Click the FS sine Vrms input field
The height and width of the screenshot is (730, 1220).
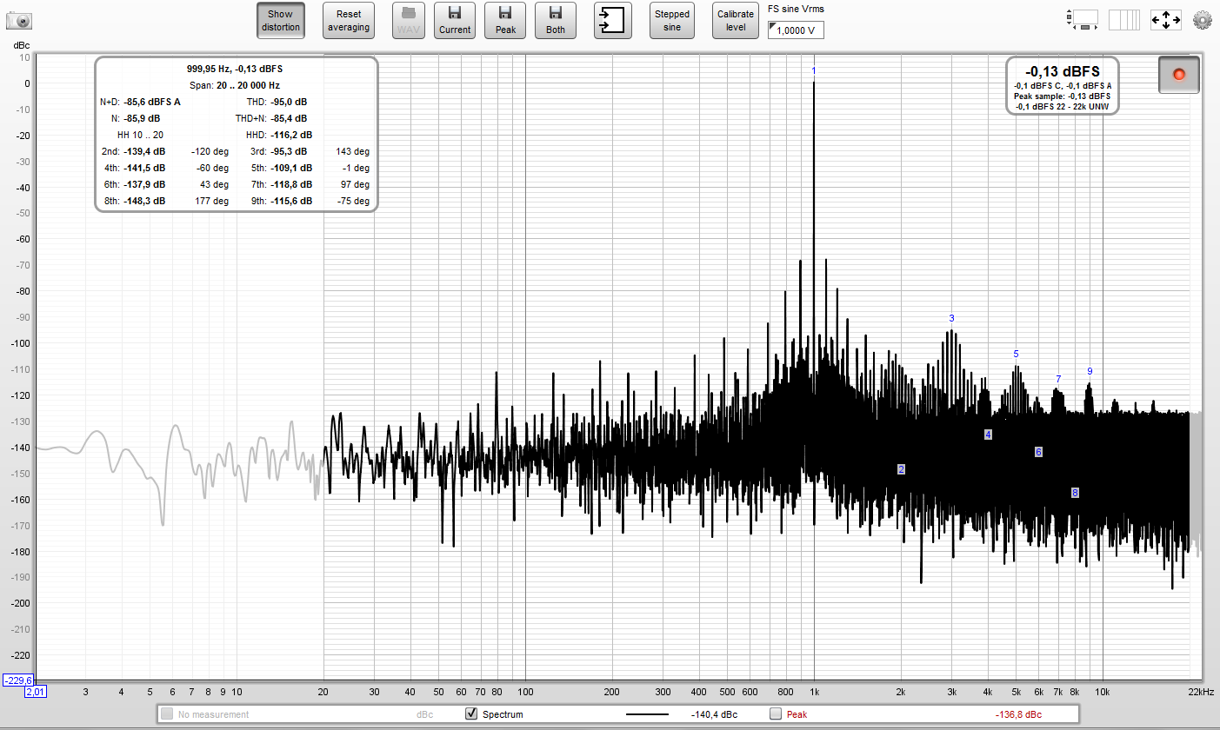point(796,30)
